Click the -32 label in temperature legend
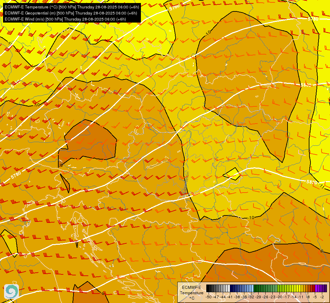 (x=251, y=297)
